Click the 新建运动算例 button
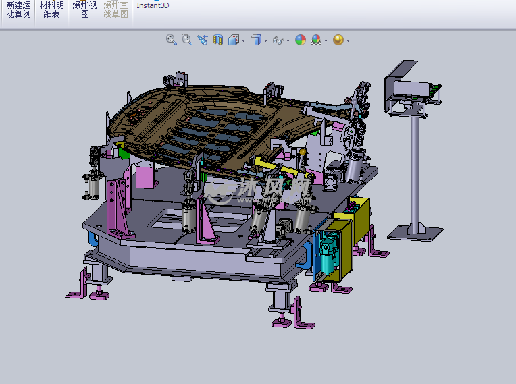 [18, 9]
